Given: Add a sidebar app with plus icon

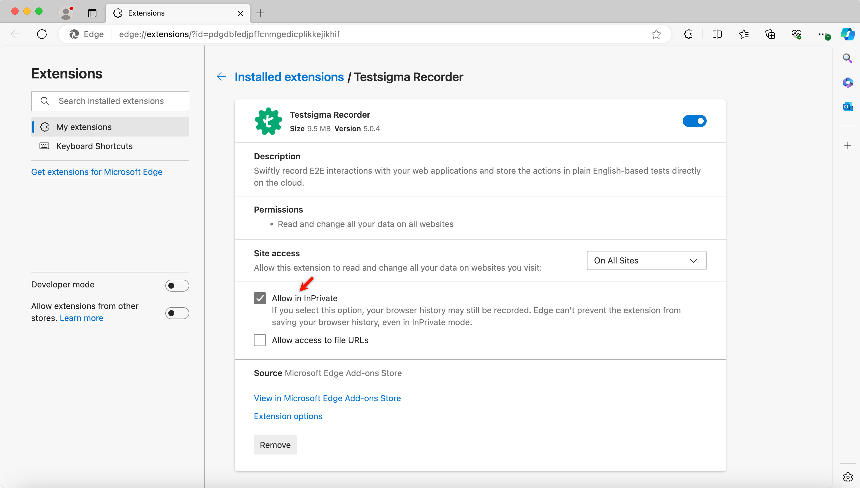Looking at the screenshot, I should [848, 145].
